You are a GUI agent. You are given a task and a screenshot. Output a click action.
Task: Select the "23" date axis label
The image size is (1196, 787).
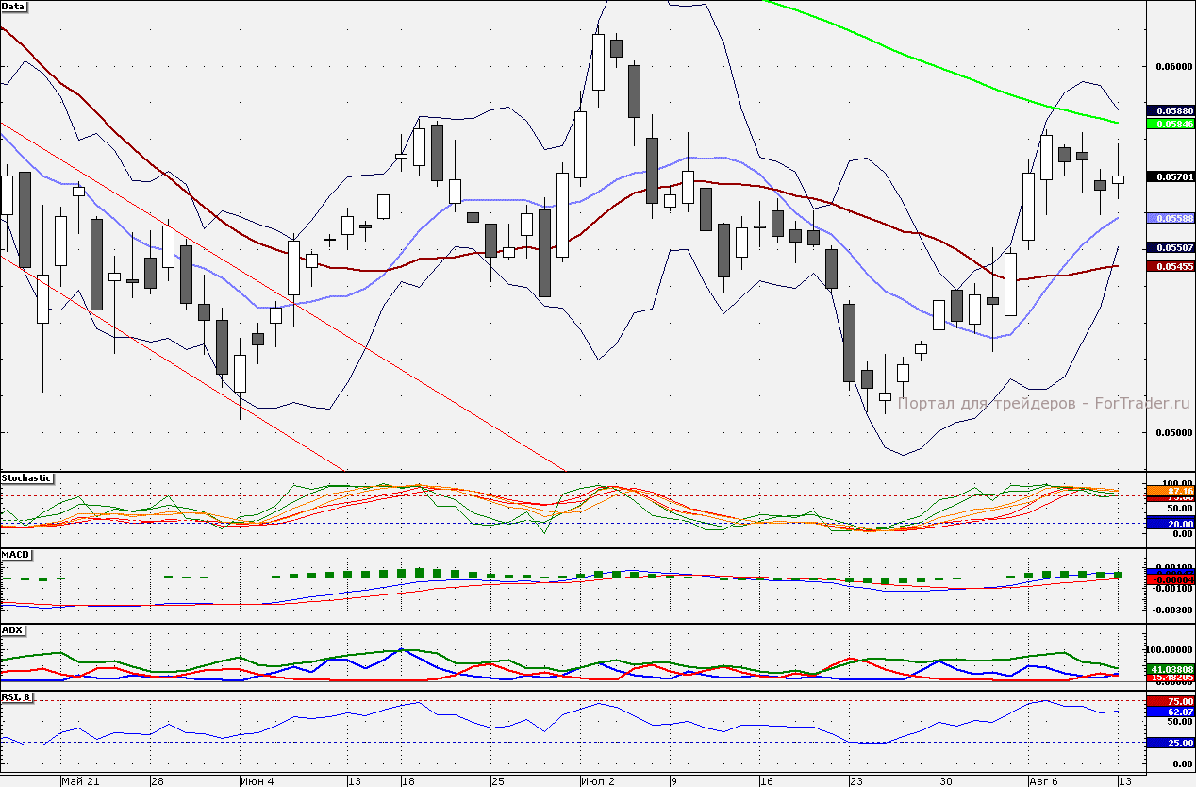(x=856, y=781)
